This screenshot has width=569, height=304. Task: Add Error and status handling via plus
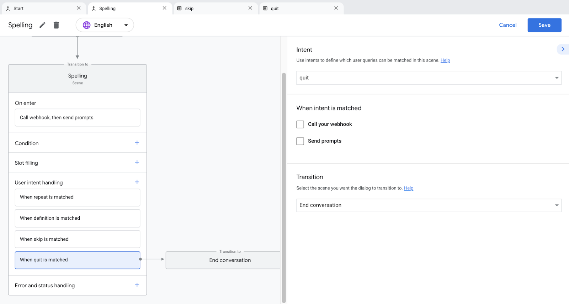[137, 285]
